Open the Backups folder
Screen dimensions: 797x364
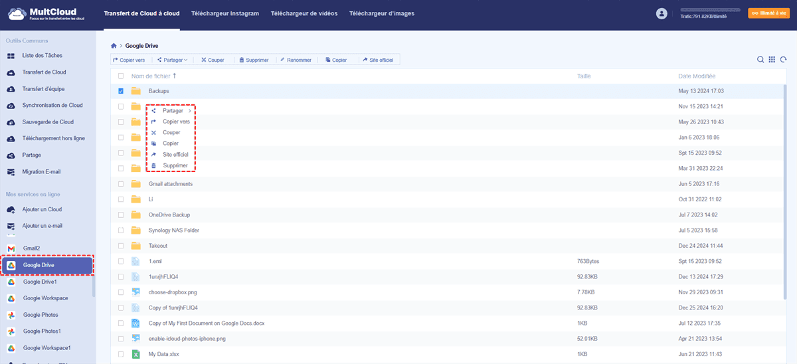coord(159,91)
